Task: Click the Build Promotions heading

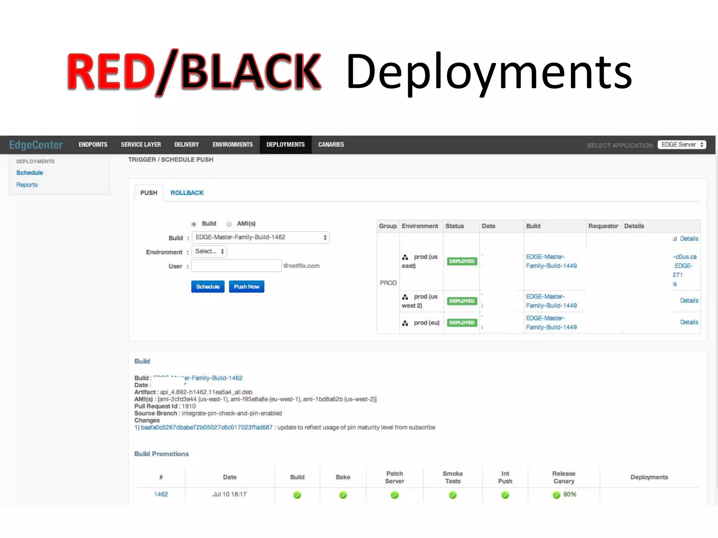Action: point(162,454)
